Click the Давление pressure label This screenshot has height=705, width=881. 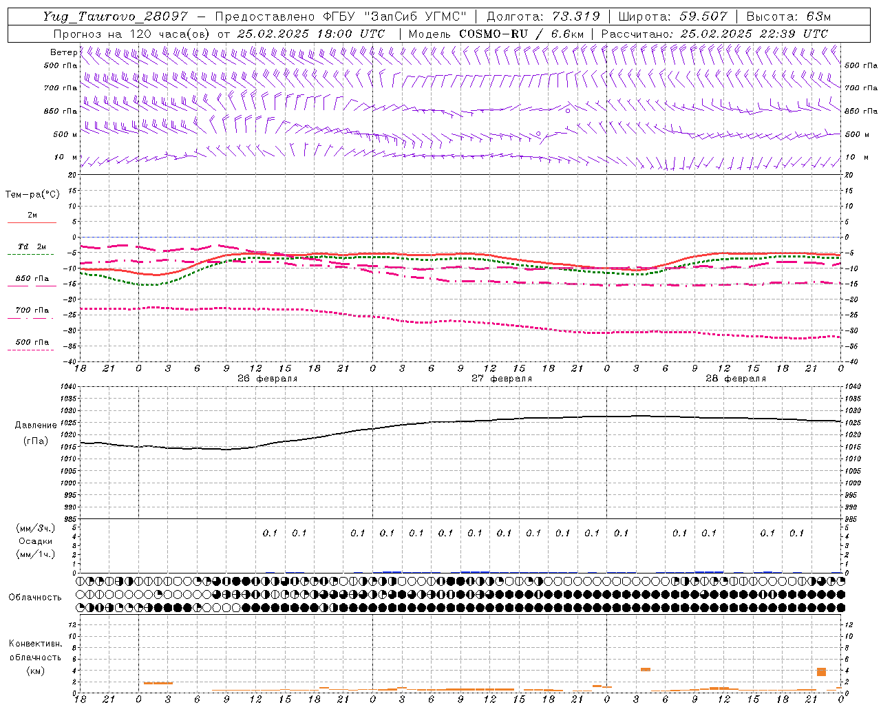(x=36, y=425)
